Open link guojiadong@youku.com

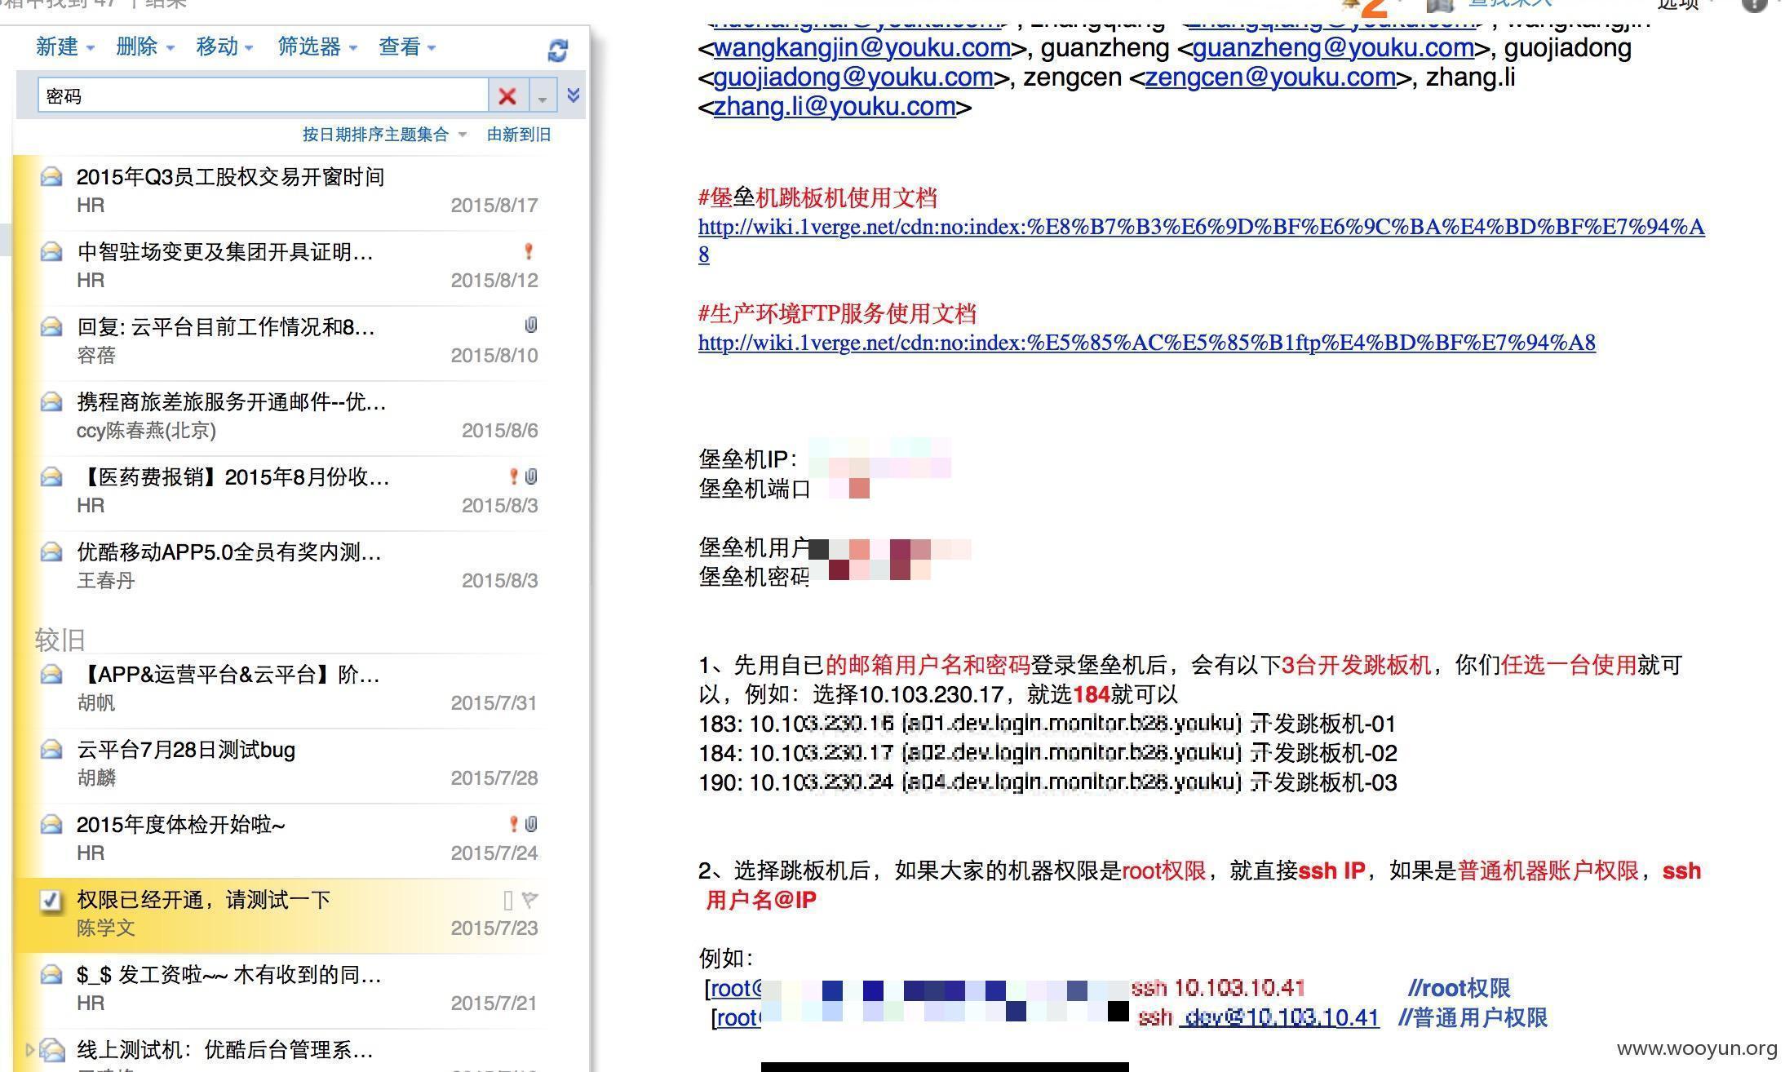click(x=853, y=77)
